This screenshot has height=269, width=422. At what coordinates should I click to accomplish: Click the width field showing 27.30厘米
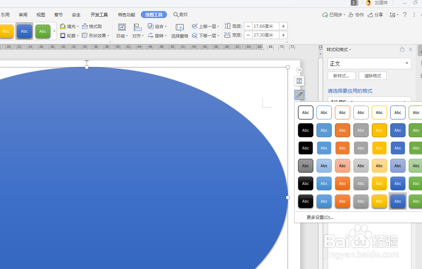pyautogui.click(x=266, y=35)
